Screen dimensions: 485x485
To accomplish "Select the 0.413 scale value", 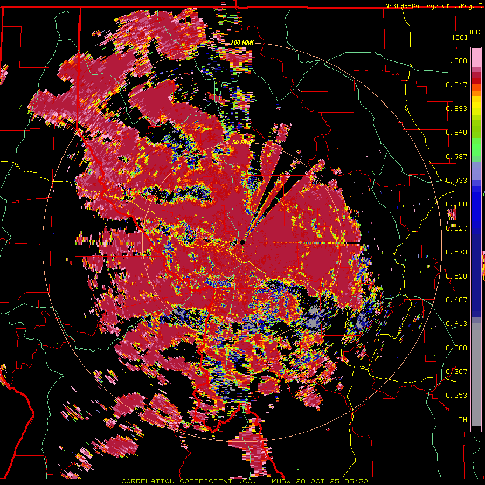I will point(456,324).
